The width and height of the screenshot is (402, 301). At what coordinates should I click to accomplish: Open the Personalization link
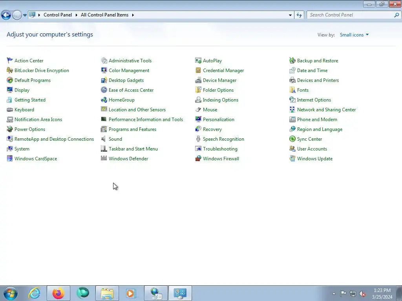(218, 119)
